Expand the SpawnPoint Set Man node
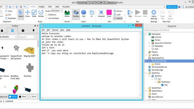The width and height of the screenshot is (194, 109). [149, 43]
